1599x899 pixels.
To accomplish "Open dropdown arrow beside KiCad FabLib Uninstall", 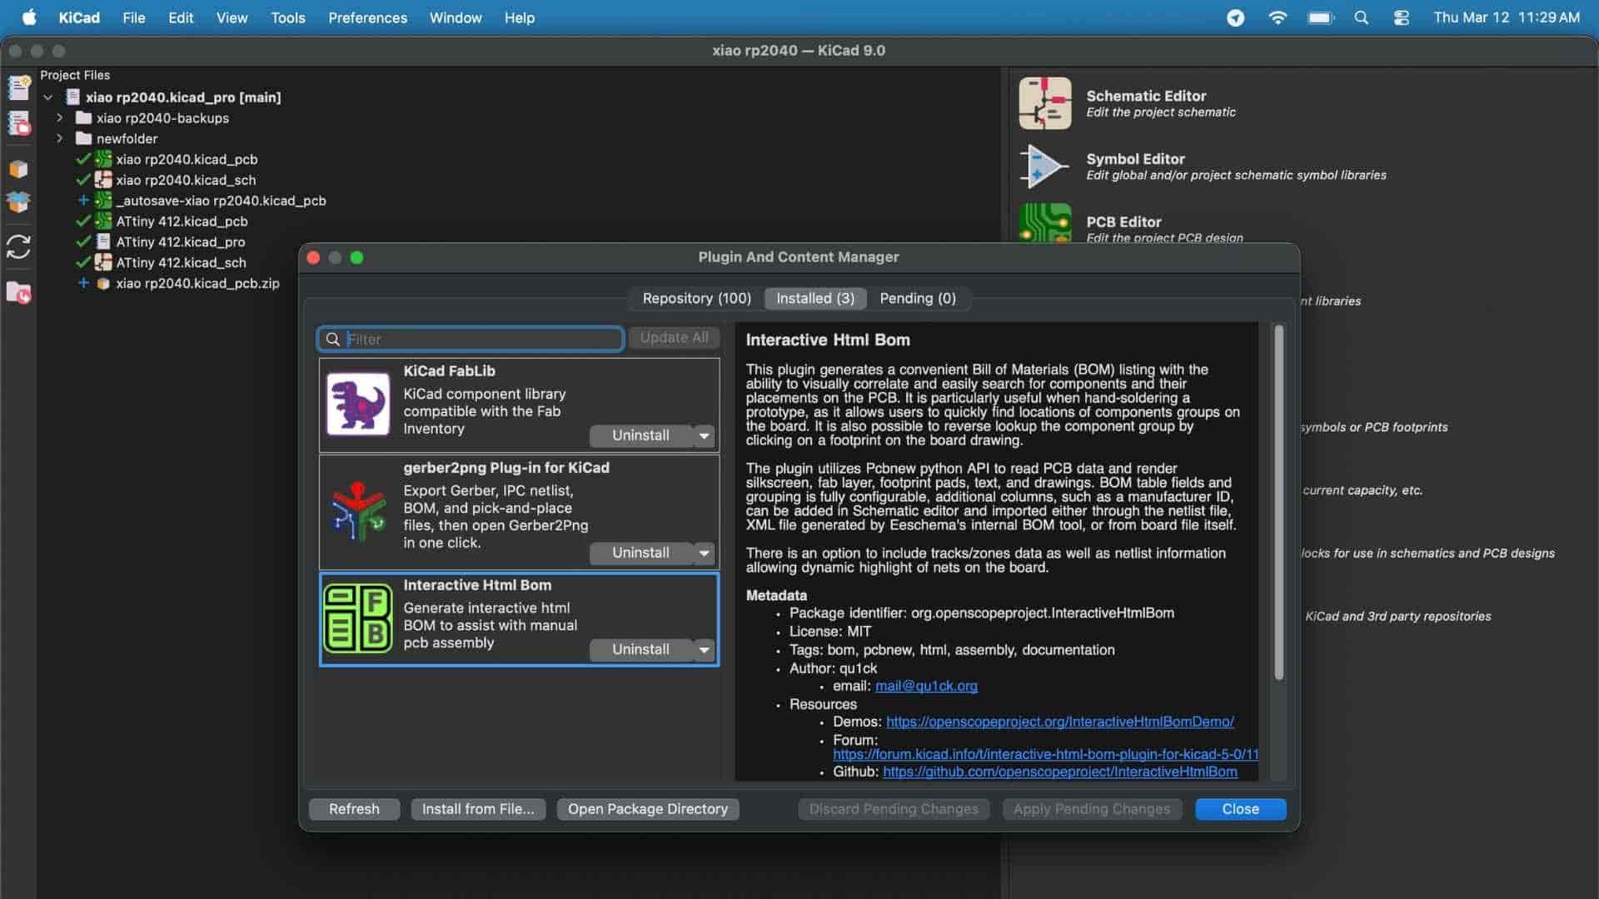I will (705, 435).
